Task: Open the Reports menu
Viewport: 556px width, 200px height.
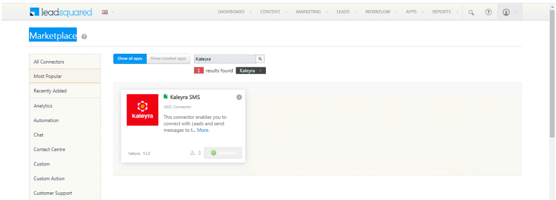Action: [442, 12]
